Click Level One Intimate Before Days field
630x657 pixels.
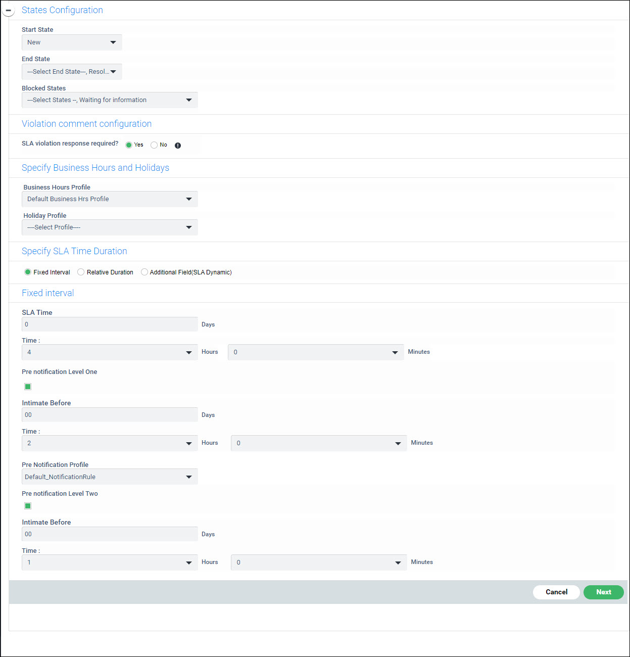pyautogui.click(x=110, y=415)
